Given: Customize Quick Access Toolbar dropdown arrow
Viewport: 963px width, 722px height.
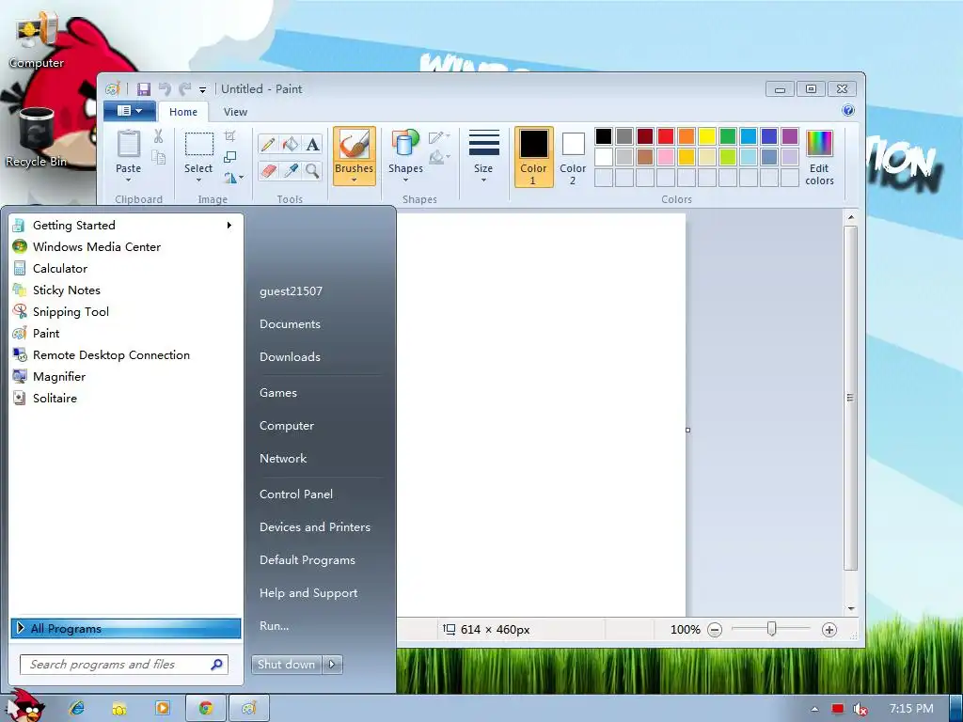Looking at the screenshot, I should tap(203, 90).
